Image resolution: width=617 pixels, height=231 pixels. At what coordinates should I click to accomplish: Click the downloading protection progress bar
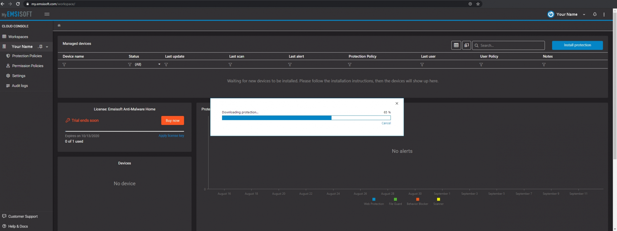tap(306, 118)
